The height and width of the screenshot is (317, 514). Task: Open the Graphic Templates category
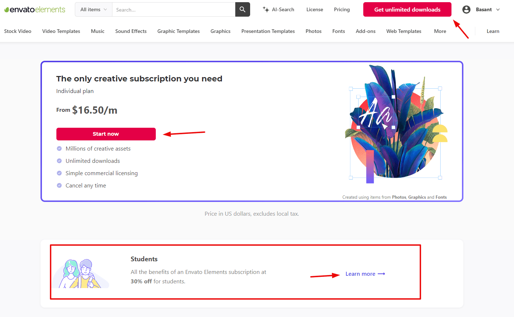point(179,31)
